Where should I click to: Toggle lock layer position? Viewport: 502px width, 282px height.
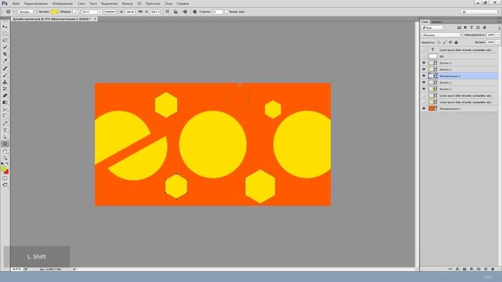click(450, 42)
